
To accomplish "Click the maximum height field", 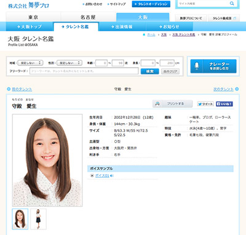I will pos(167,63).
